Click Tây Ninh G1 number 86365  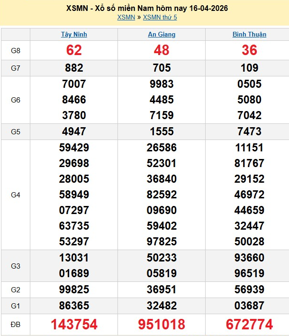(x=74, y=305)
